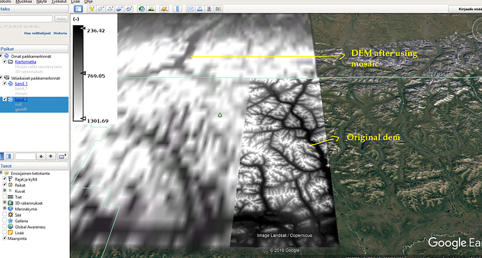Toggle the sidebar panel button

tap(78, 9)
